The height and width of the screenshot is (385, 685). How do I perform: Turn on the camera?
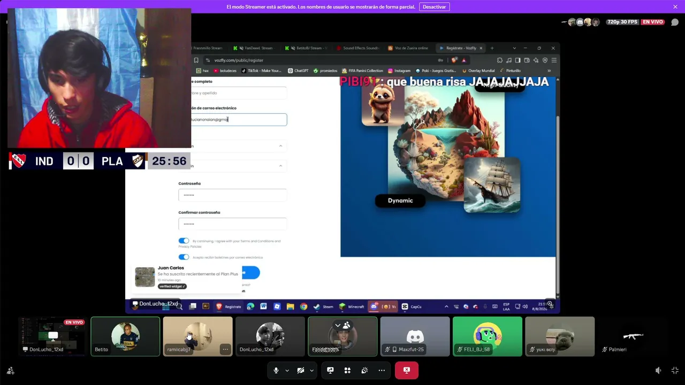click(301, 370)
